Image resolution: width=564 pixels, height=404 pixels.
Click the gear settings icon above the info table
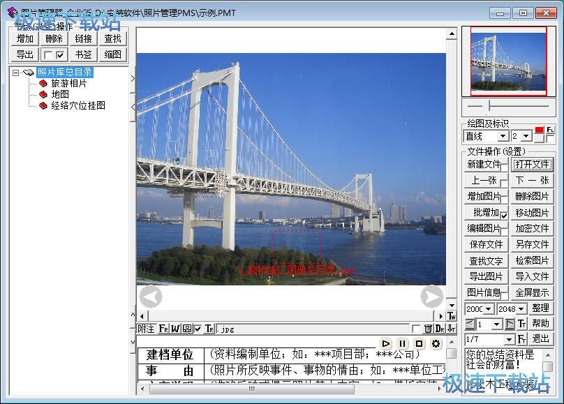pyautogui.click(x=436, y=342)
